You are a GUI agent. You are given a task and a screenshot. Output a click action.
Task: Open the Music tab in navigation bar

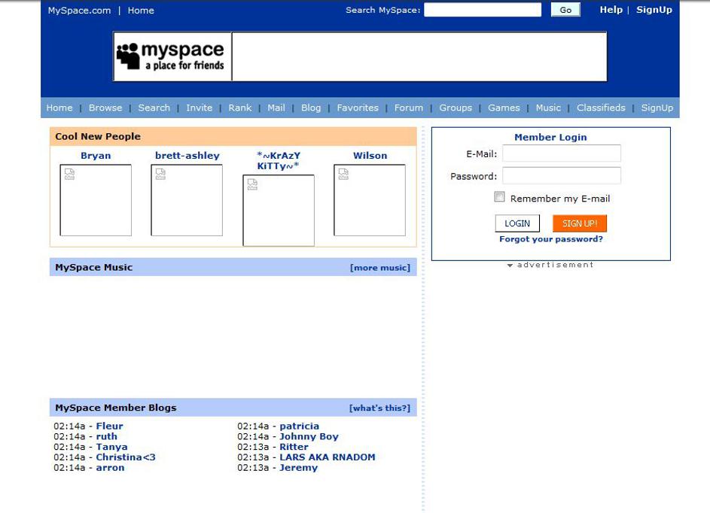548,108
